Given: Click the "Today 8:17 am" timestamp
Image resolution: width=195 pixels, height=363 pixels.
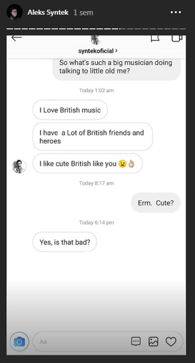Looking at the screenshot, I should click(96, 183).
